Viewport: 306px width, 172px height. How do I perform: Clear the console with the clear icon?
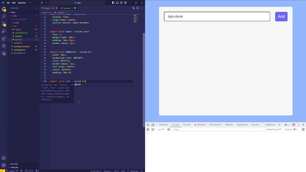pyautogui.click(x=153, y=129)
